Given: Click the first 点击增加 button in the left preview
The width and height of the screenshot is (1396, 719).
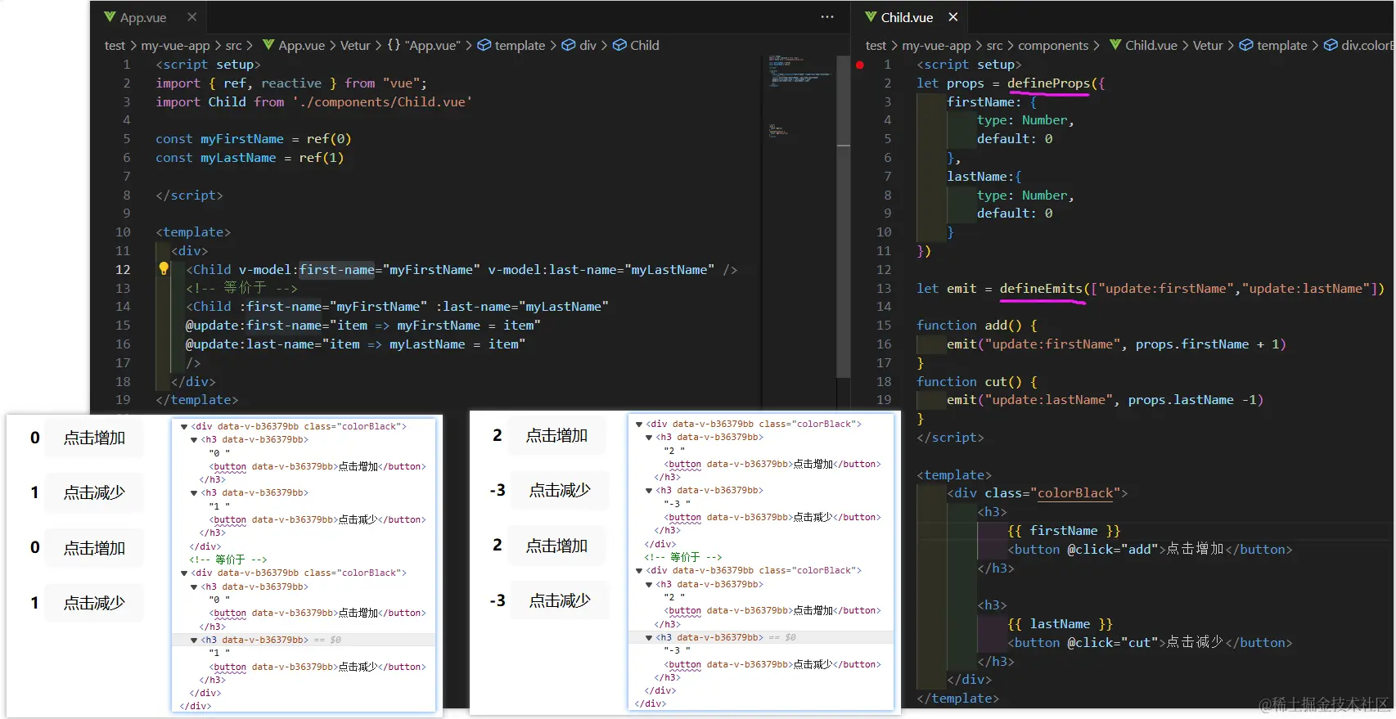Looking at the screenshot, I should [x=94, y=438].
